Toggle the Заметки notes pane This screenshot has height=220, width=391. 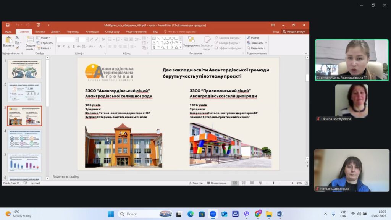pos(195,183)
